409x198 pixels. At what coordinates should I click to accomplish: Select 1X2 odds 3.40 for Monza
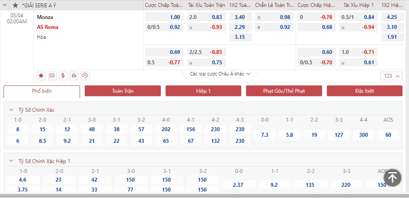pos(240,17)
